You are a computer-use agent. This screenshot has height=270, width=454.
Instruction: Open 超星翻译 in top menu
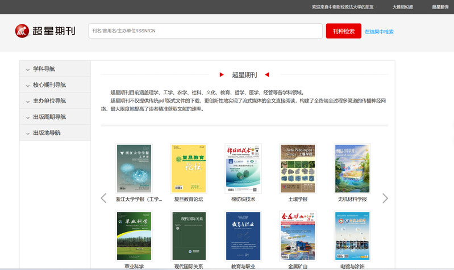click(440, 7)
